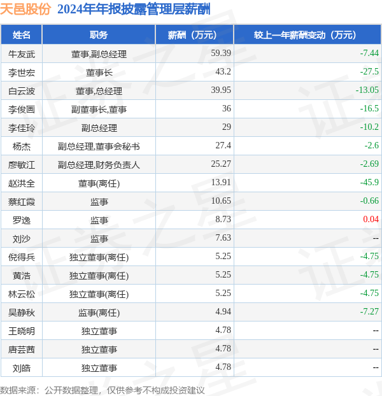This screenshot has height=396, width=382.
Task: Select the name 倪得兵
Action: [x=22, y=257]
